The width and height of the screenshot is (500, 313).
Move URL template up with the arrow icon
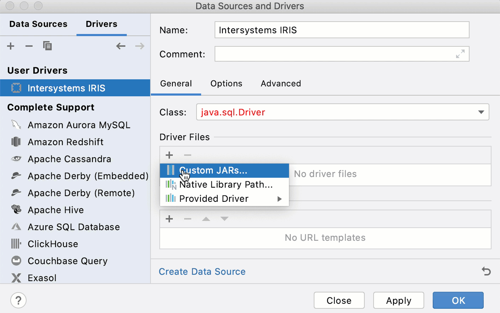tap(206, 219)
